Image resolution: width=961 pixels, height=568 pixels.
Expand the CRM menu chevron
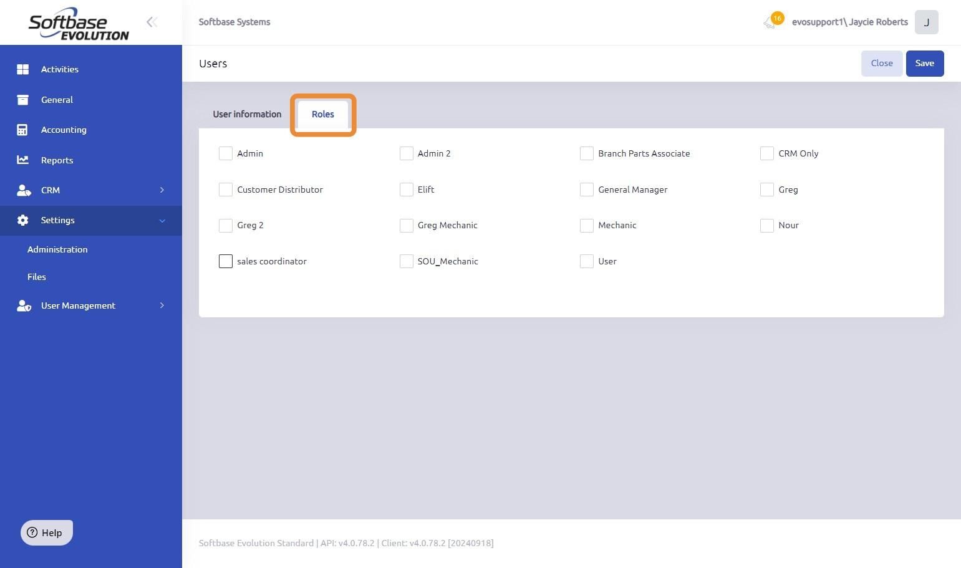tap(162, 190)
